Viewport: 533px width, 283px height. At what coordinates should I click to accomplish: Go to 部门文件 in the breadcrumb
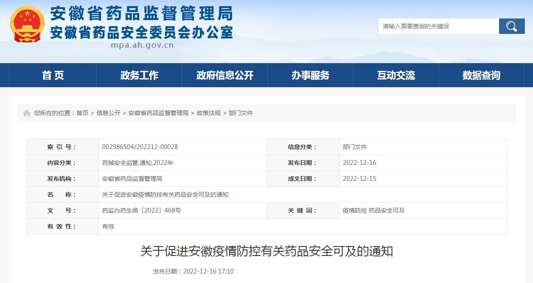click(241, 113)
